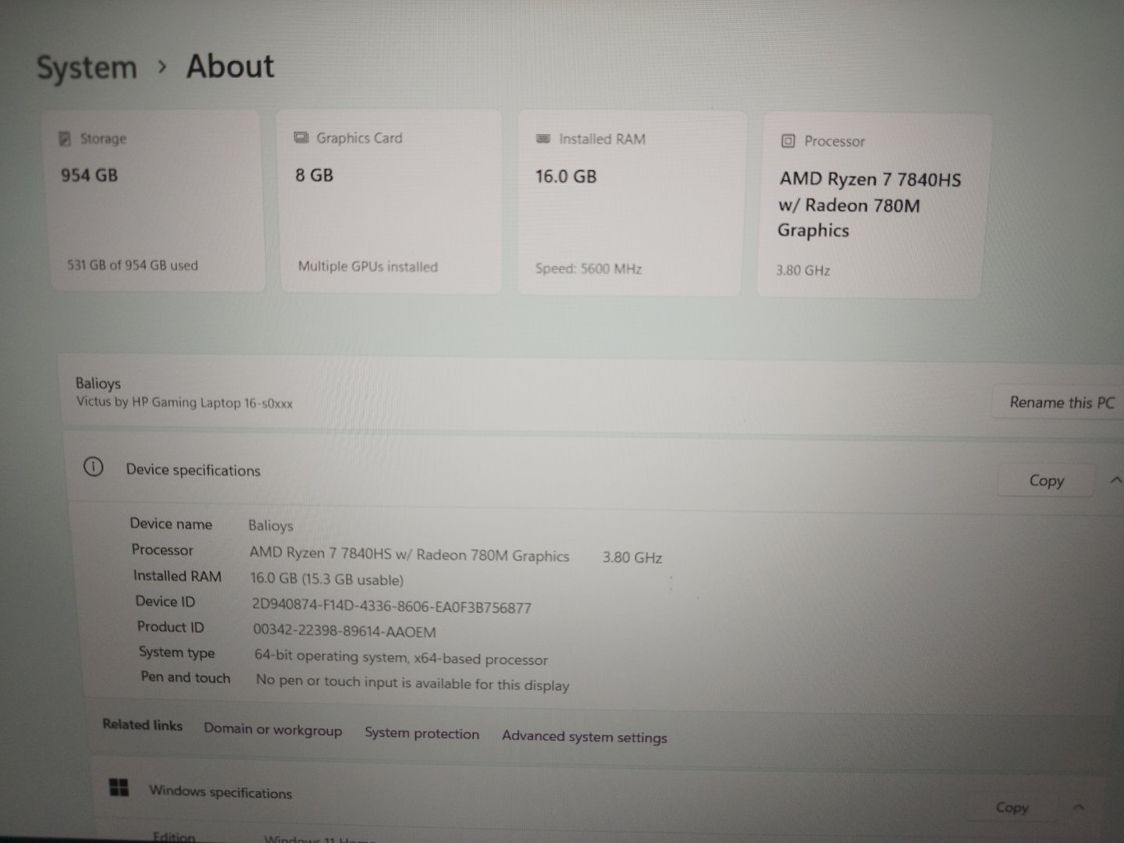This screenshot has width=1124, height=843.
Task: Click the 16.0 GB (15.3 GB usable) value
Action: click(x=326, y=579)
